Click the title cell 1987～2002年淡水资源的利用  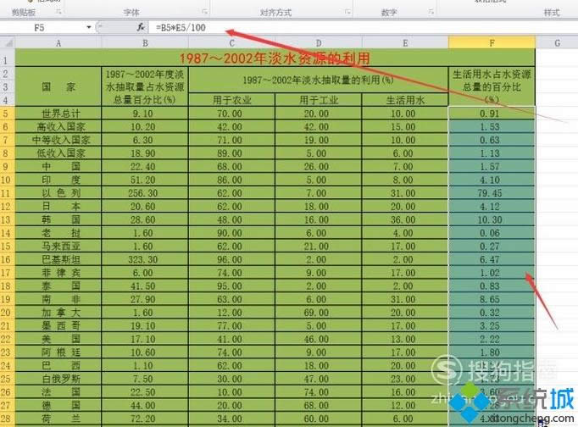pyautogui.click(x=275, y=58)
